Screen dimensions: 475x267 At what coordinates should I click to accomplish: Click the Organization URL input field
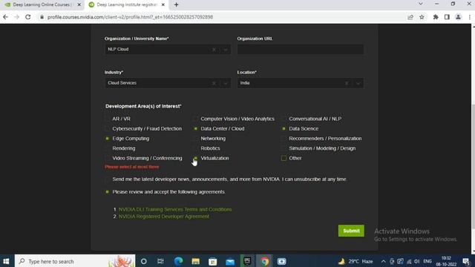300,50
